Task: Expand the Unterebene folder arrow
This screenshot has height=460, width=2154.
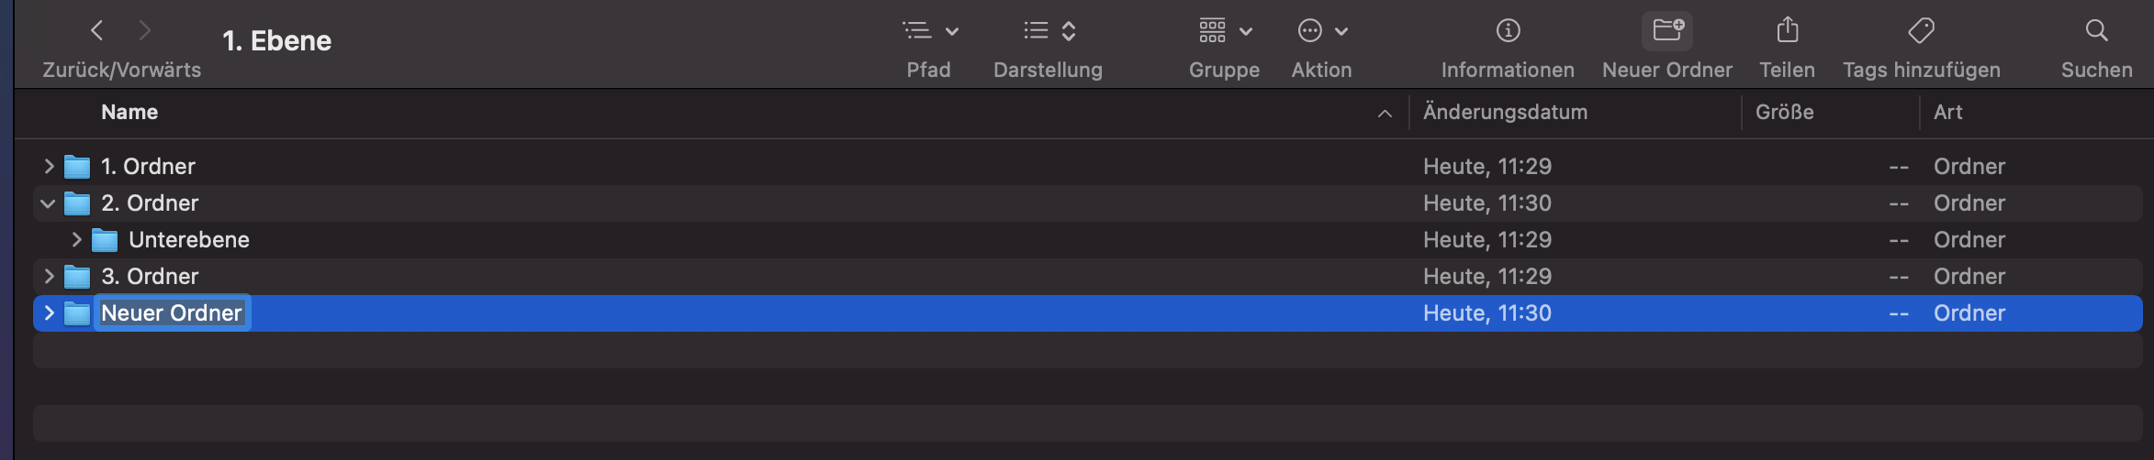Action: pos(76,240)
